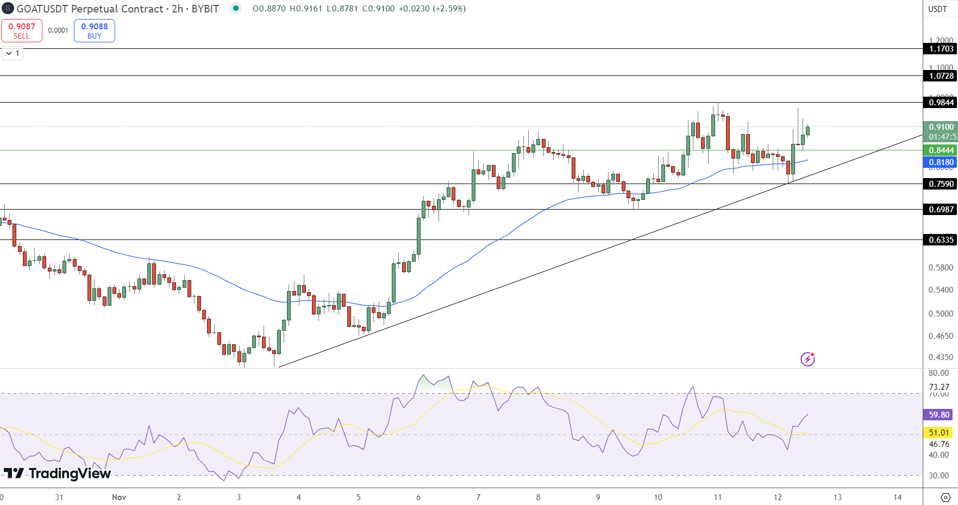Screen dimensions: 958x505
Task: Click the green market status indicator
Action: 235,8
